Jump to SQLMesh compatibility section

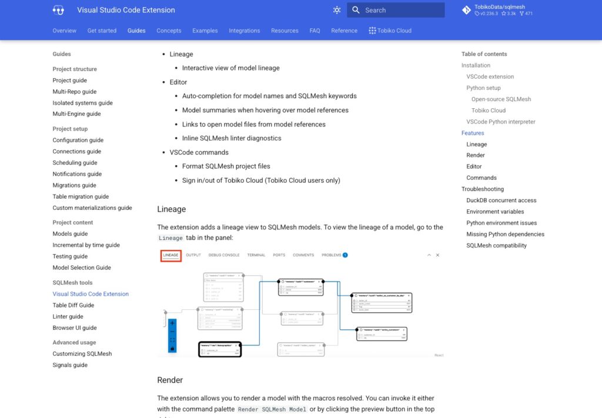pyautogui.click(x=496, y=246)
